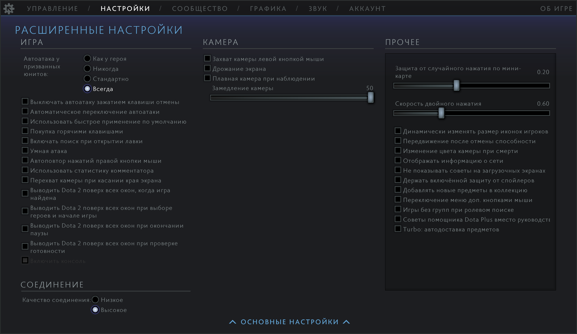This screenshot has width=577, height=334.
Task: Enable Умная атака checkbox
Action: 25,151
